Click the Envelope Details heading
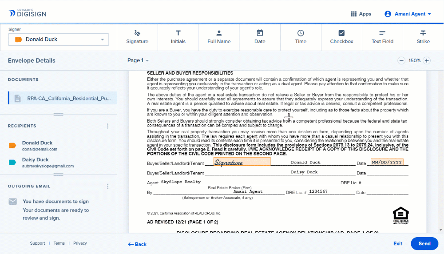Image resolution: width=444 pixels, height=254 pixels. [x=32, y=60]
